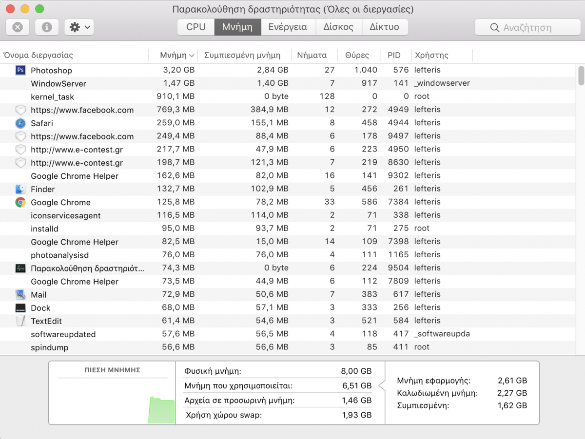Switch to the Ενέργεια tab
The image size is (585, 439).
288,27
